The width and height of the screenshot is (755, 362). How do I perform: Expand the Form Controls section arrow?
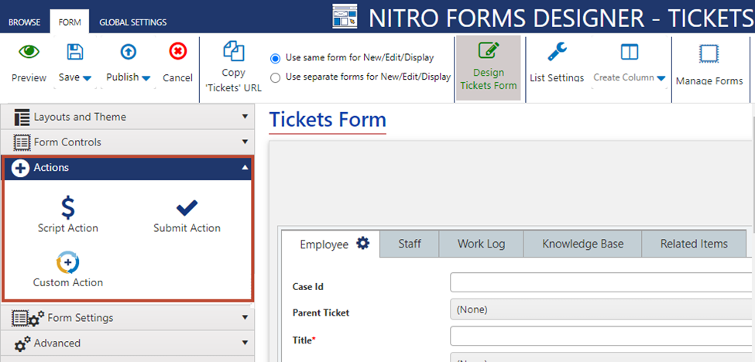pyautogui.click(x=245, y=142)
